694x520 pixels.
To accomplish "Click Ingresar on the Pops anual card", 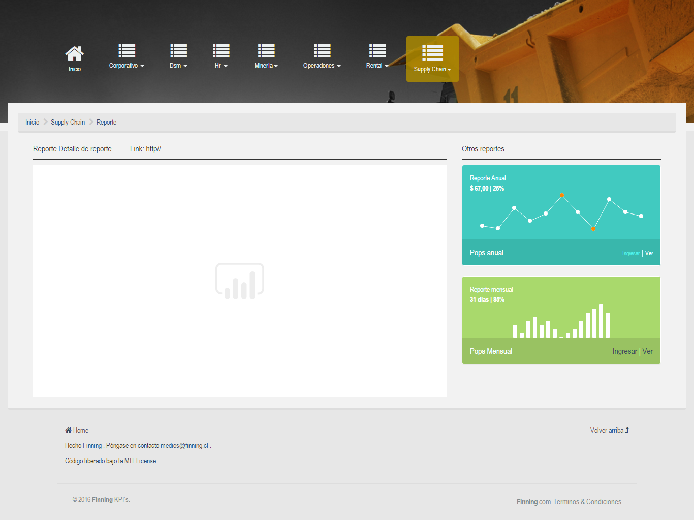I will click(x=630, y=253).
